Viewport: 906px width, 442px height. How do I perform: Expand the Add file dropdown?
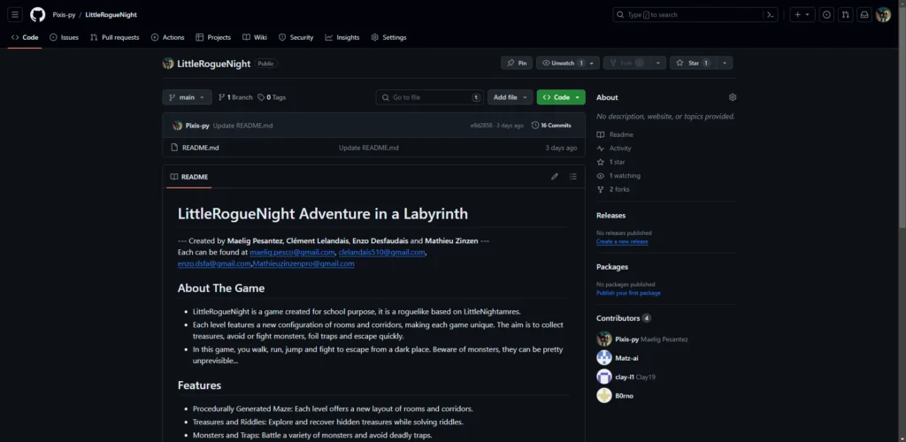510,97
